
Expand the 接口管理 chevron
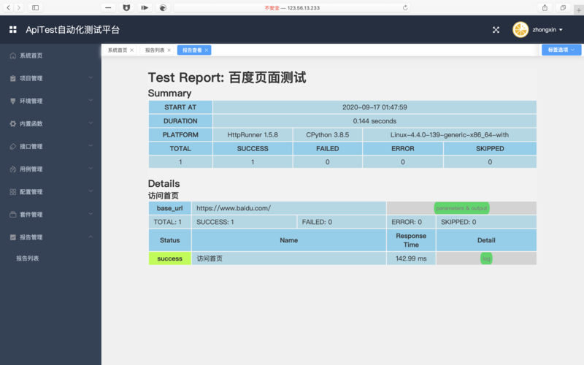click(x=91, y=145)
